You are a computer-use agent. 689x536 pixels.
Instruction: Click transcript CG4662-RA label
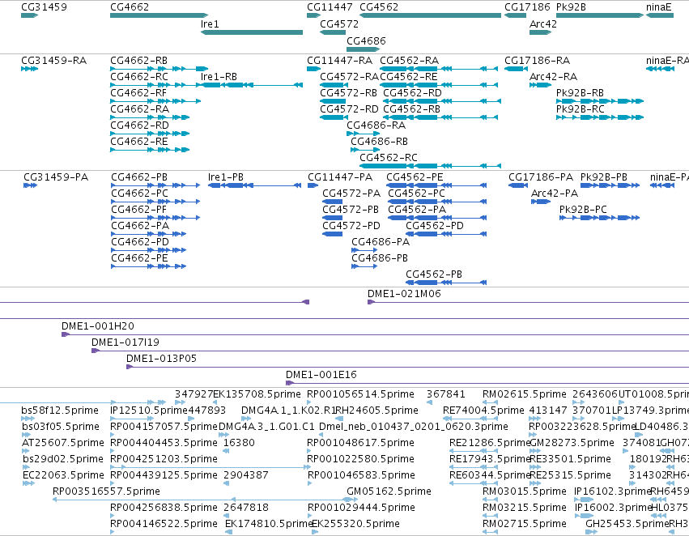click(x=140, y=109)
